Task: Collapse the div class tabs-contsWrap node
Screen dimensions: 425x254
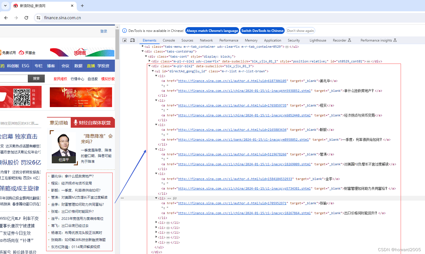Action: [x=143, y=51]
